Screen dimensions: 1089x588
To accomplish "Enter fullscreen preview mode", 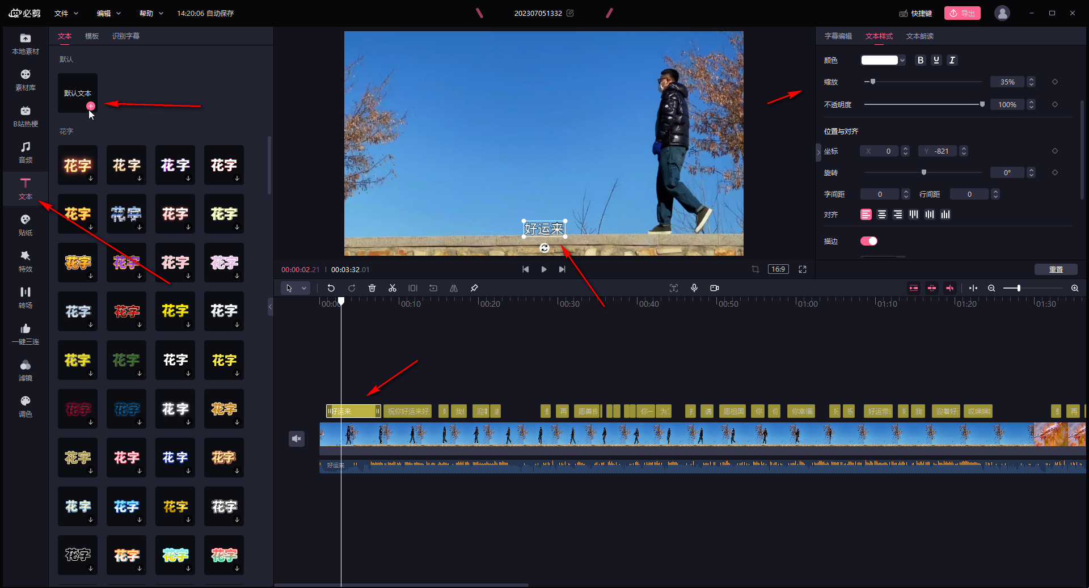I will click(x=803, y=269).
